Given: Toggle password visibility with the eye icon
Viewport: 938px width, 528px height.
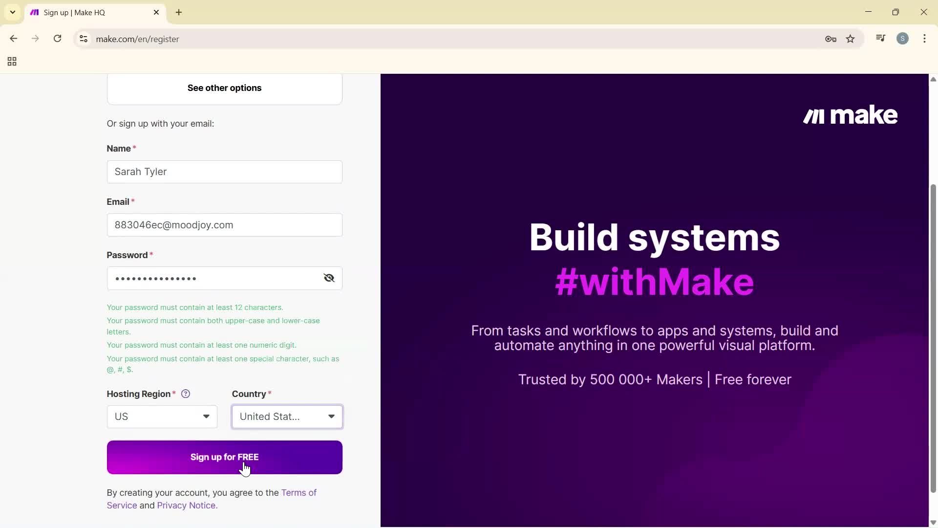Looking at the screenshot, I should (x=329, y=278).
